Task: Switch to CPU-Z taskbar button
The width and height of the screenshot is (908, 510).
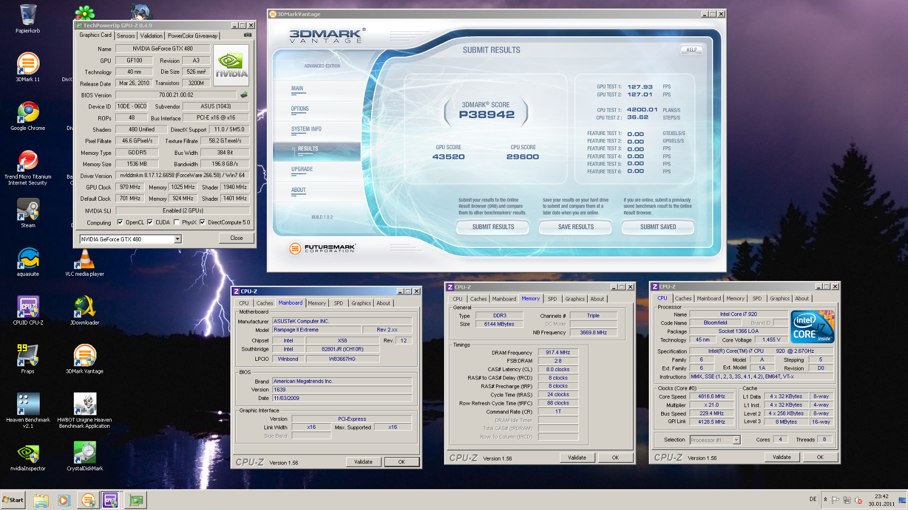Action: [110, 500]
